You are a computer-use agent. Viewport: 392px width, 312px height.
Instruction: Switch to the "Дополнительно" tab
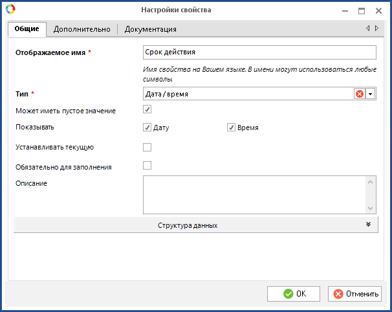click(82, 29)
